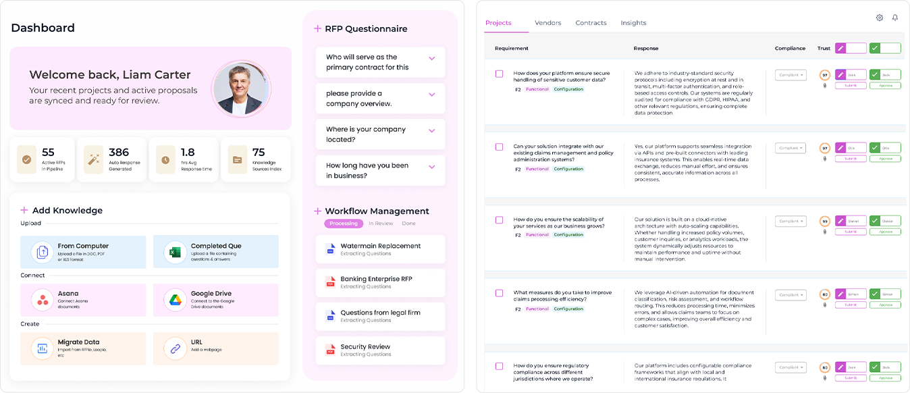Open the Insights tab

633,22
